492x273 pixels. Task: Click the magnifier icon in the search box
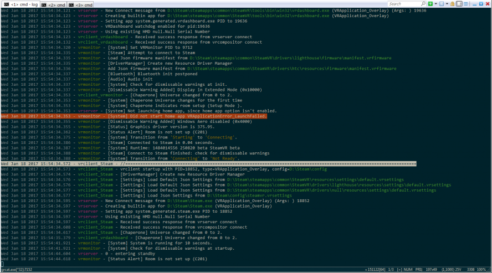(424, 4)
